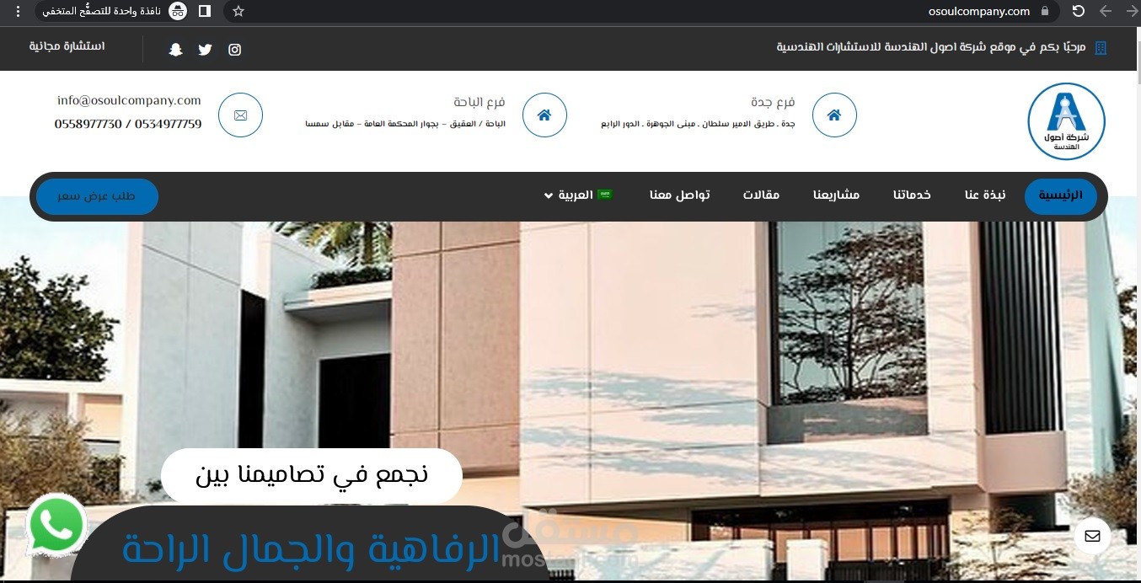Click the phone number 0558977730 / 0534977759
Image resolution: width=1141 pixels, height=583 pixels.
(x=128, y=124)
